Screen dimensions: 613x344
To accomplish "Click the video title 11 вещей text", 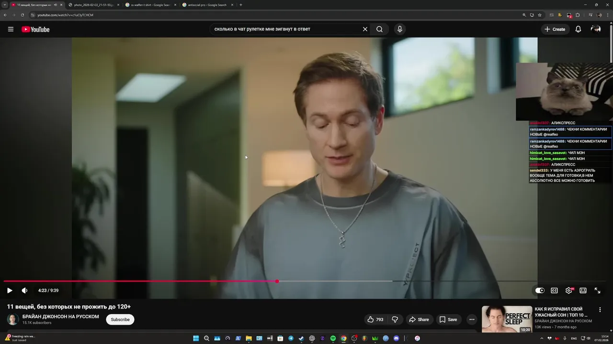I will click(x=68, y=307).
